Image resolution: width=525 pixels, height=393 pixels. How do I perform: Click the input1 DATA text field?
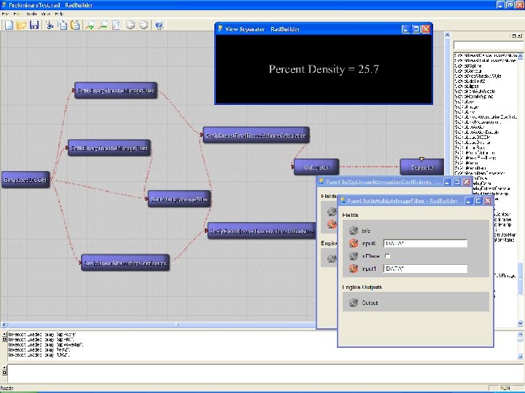click(x=424, y=269)
